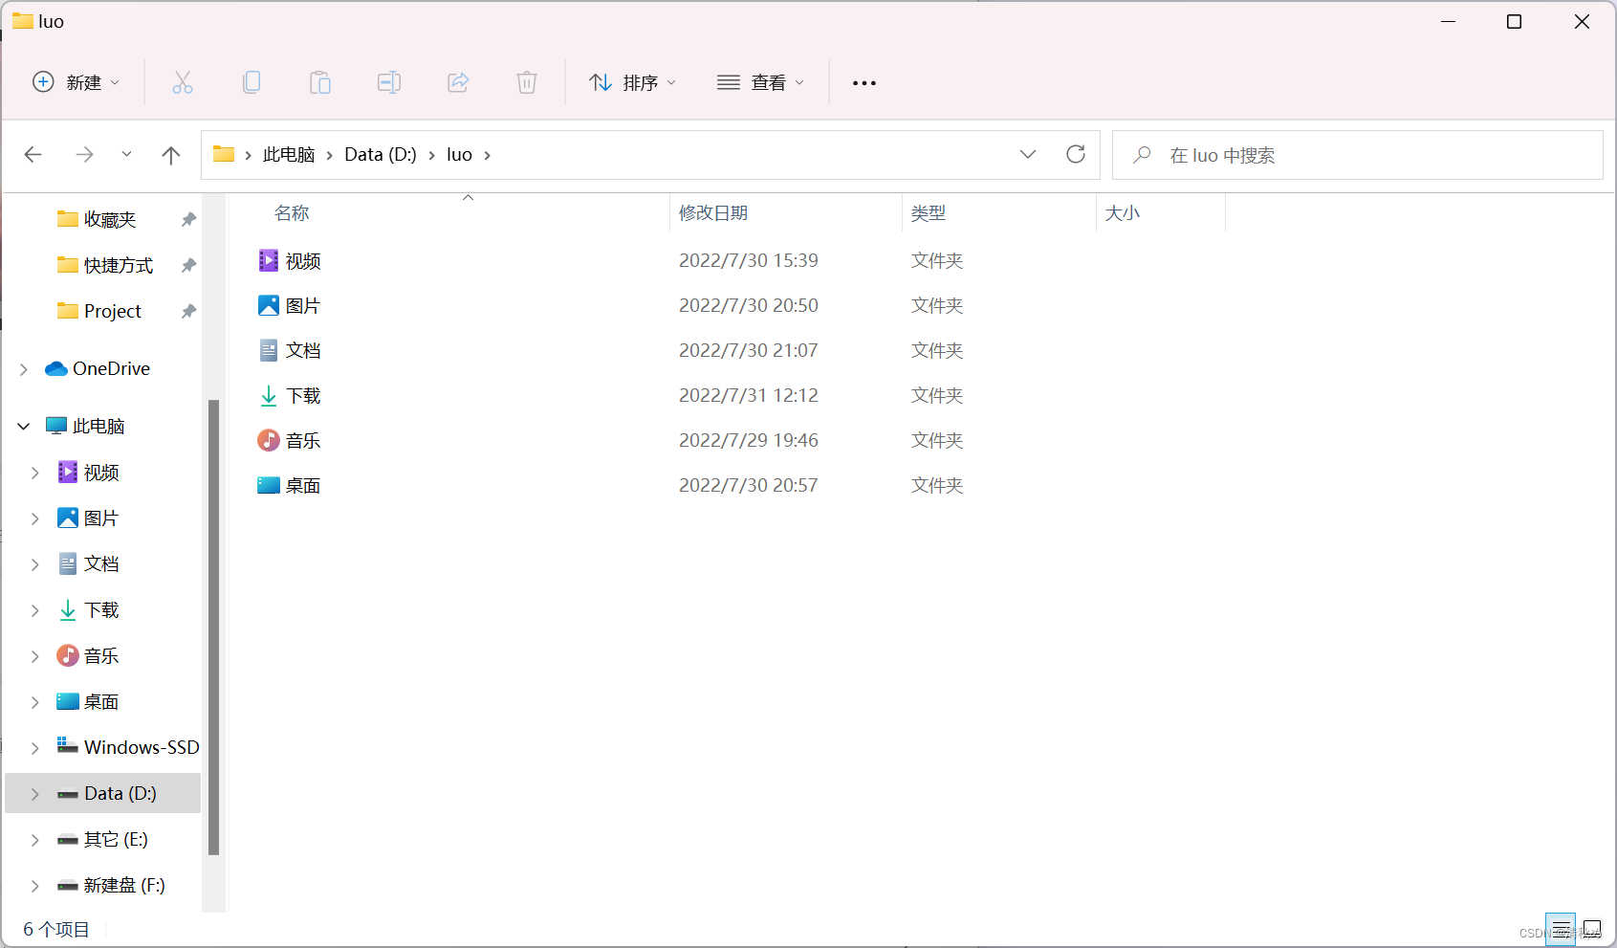Click the Up one level arrow icon
The image size is (1617, 948).
(x=170, y=154)
